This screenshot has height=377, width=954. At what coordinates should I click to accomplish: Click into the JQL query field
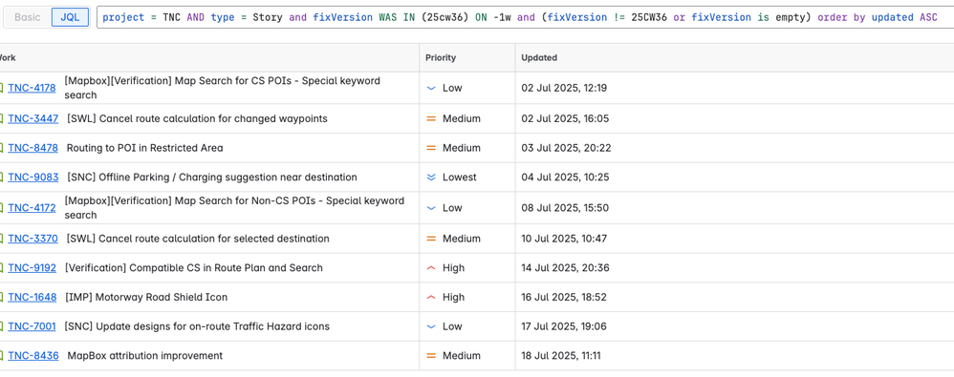click(525, 17)
